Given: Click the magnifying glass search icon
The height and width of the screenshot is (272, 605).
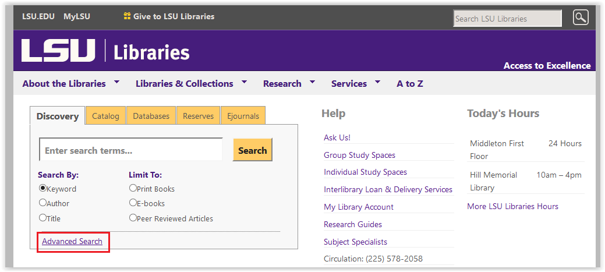Looking at the screenshot, I should coord(581,17).
